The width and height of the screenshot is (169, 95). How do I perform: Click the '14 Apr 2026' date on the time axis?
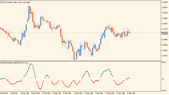(110, 93)
